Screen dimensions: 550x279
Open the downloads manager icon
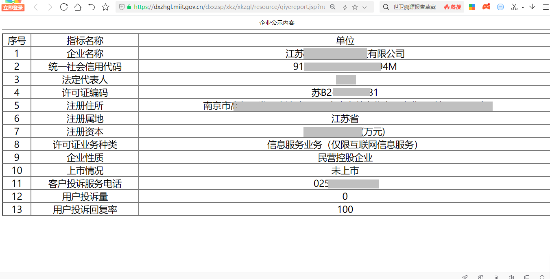click(x=532, y=7)
